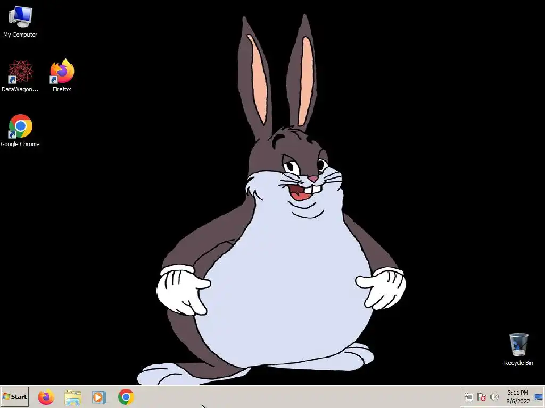Select the Firefox desktop shortcut
This screenshot has height=408, width=545.
coord(62,75)
